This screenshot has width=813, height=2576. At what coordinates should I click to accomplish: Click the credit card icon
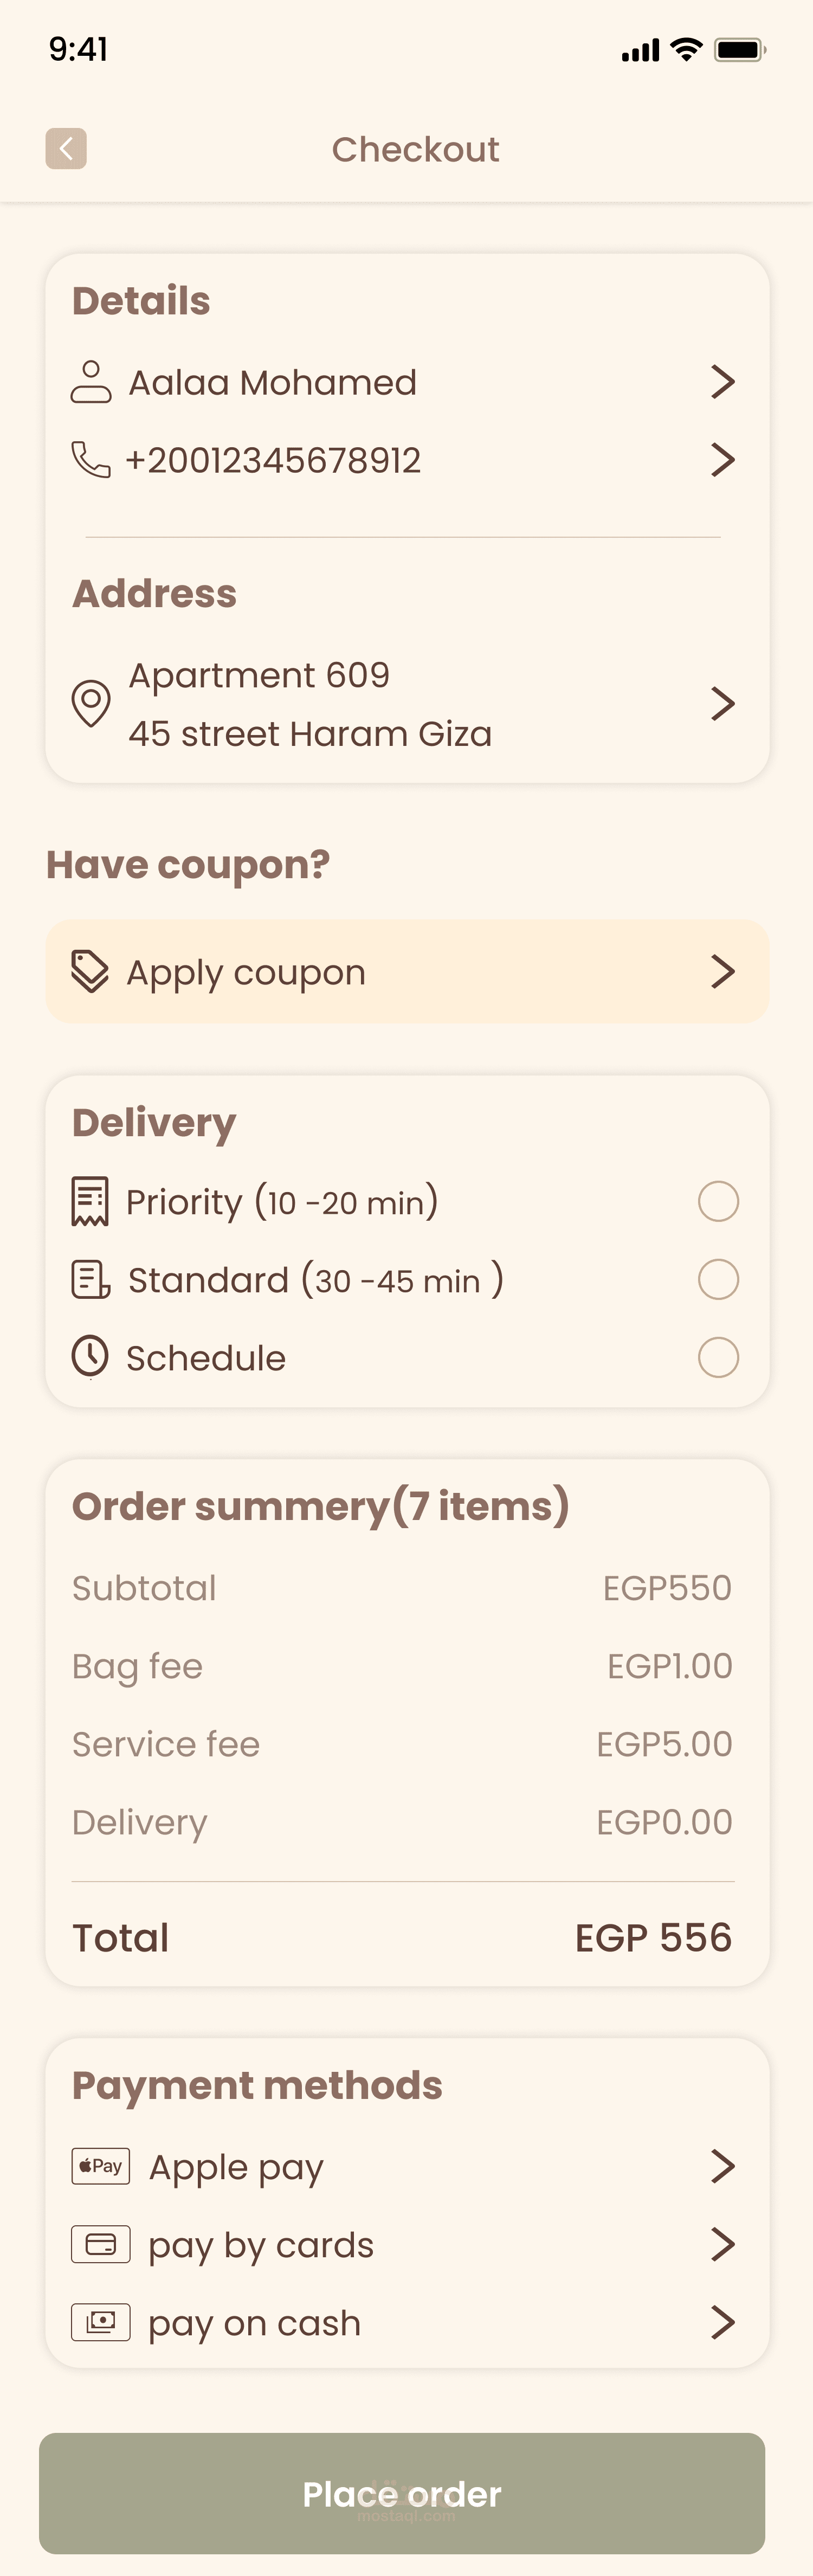click(101, 2244)
